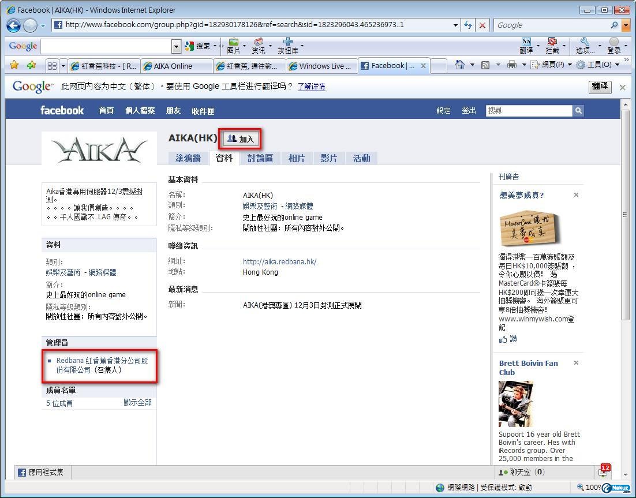Click the stop loading X icon

(482, 25)
